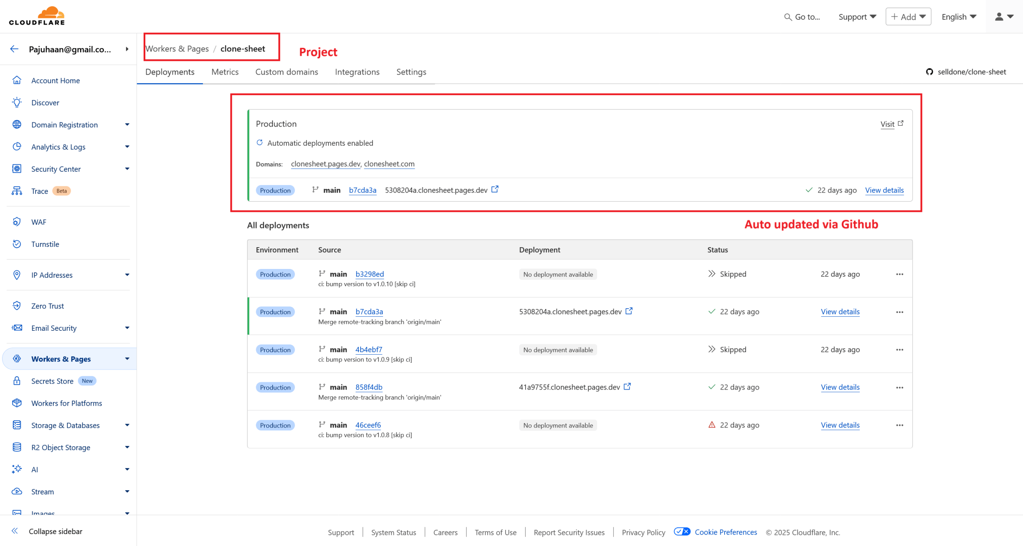
Task: Click the WAF shield icon
Action: [x=17, y=222]
